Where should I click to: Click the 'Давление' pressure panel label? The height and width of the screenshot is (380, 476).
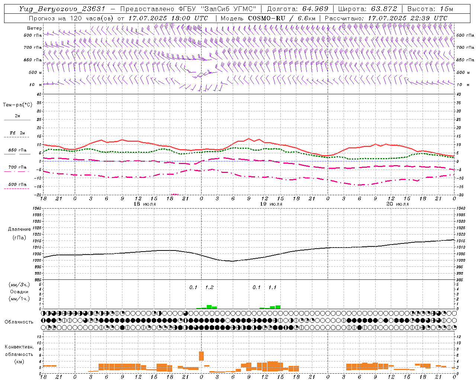pyautogui.click(x=19, y=229)
